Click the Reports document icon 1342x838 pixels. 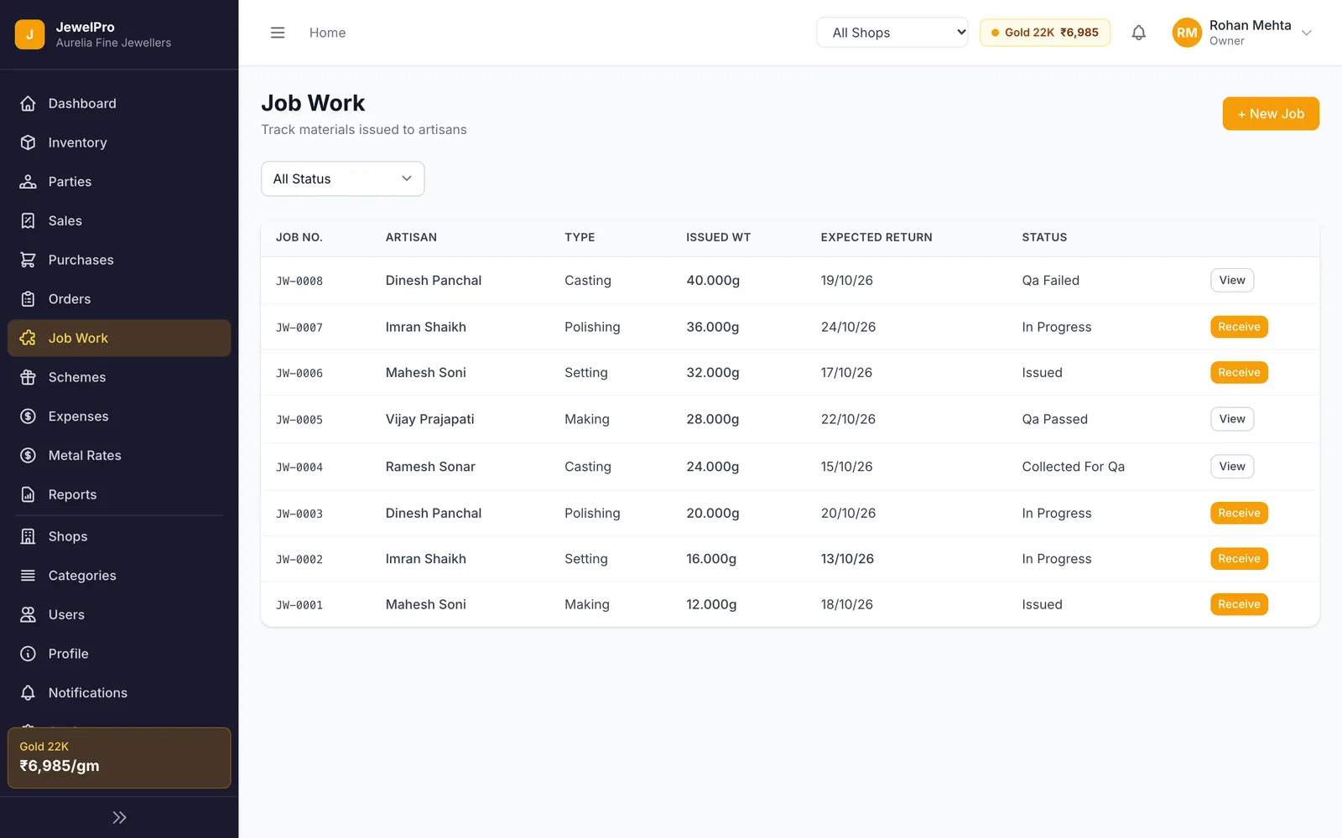28,494
